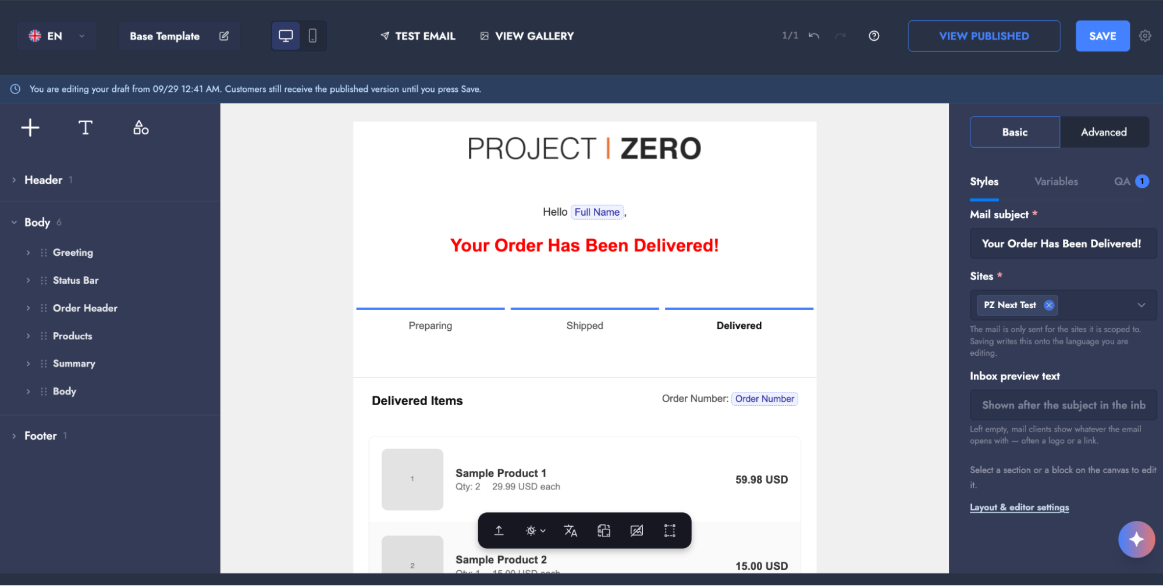Screen dimensions: 1163x586
Task: Expand the Footer section
Action: coord(14,436)
